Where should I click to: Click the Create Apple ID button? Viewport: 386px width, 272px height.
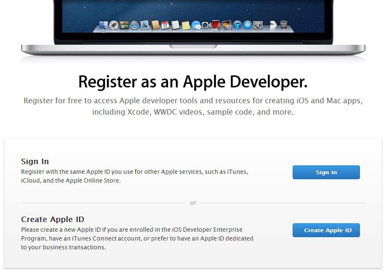click(x=326, y=230)
